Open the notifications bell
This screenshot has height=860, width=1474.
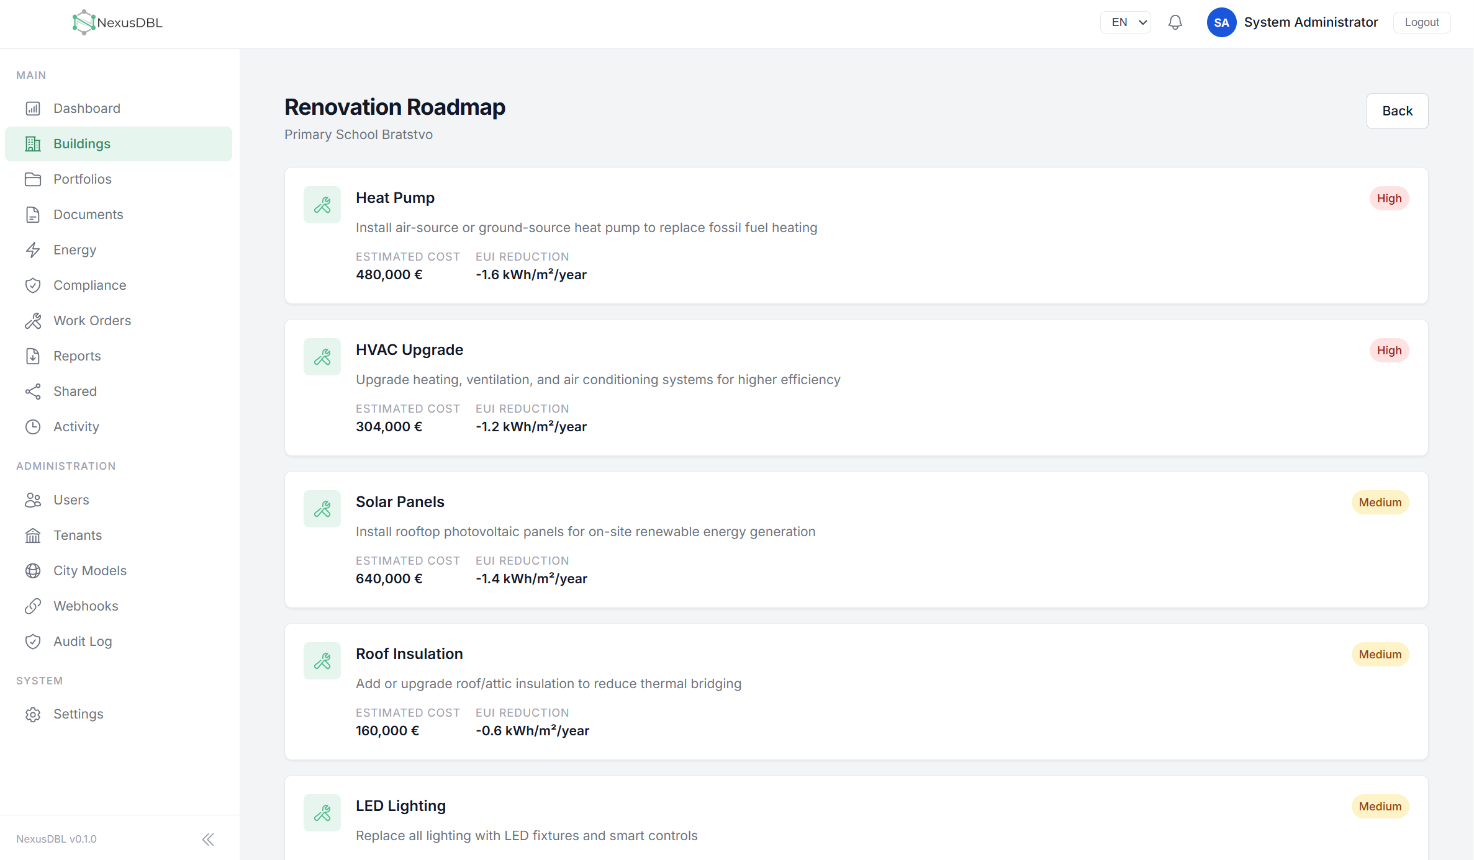pos(1175,22)
